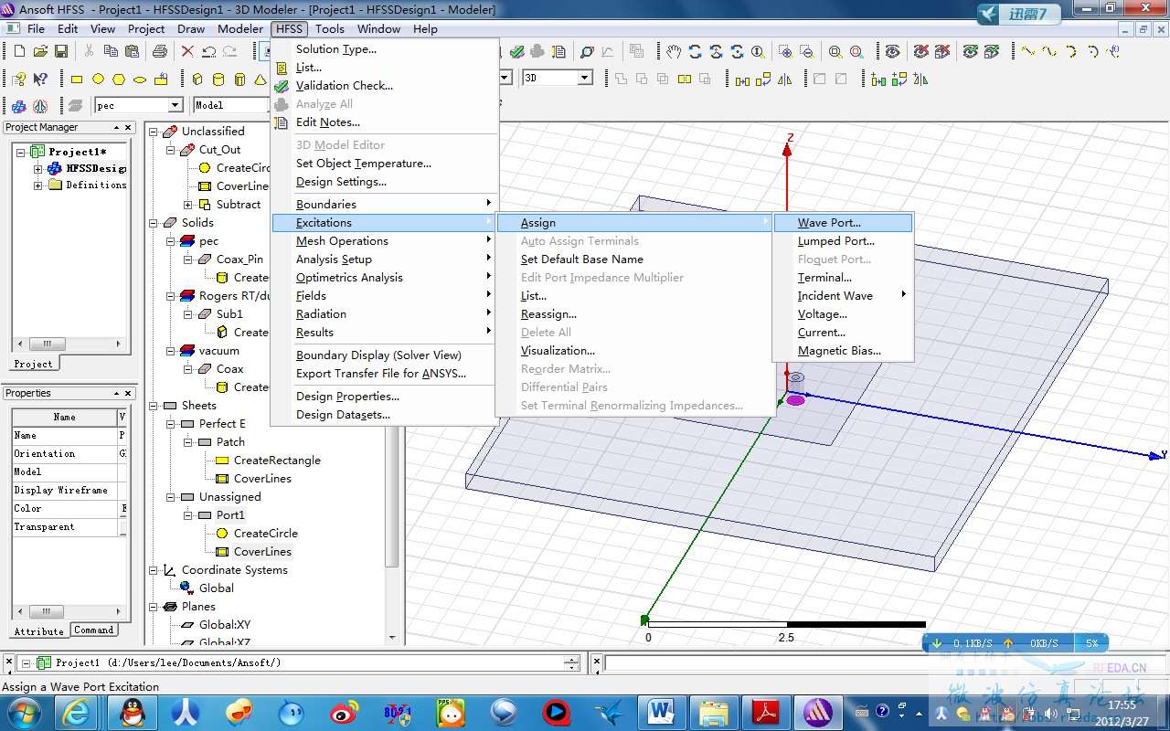Collapse the Port1 tree node
Image resolution: width=1170 pixels, height=731 pixels.
[188, 515]
